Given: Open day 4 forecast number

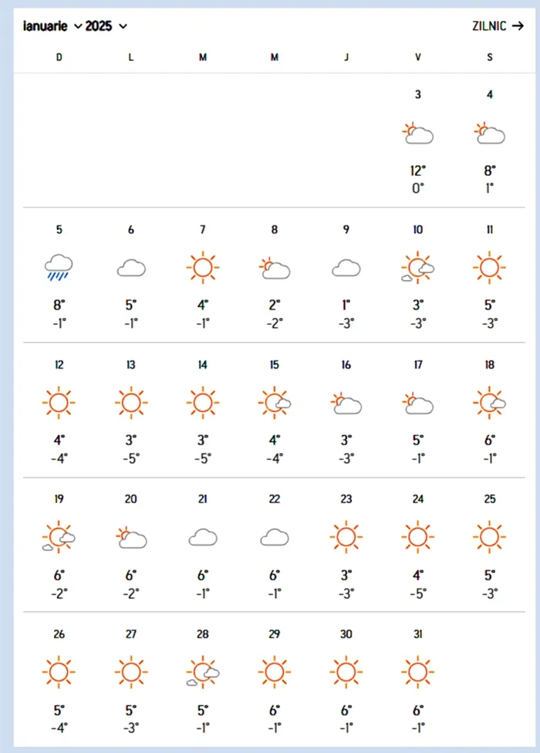Looking at the screenshot, I should [x=490, y=95].
